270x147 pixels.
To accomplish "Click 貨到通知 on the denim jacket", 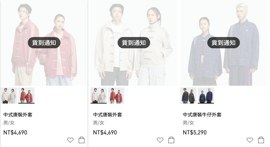I will click(223, 43).
